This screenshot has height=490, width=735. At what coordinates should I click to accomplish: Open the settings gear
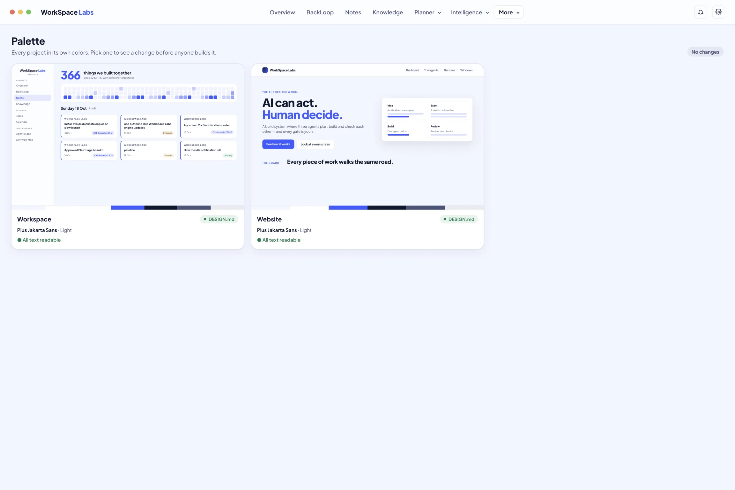click(718, 12)
